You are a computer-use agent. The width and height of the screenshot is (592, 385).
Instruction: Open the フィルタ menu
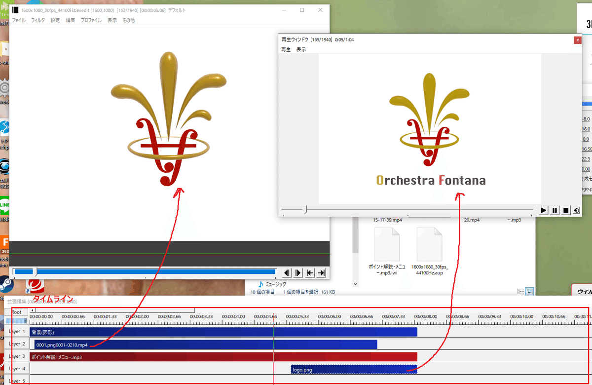(x=37, y=20)
